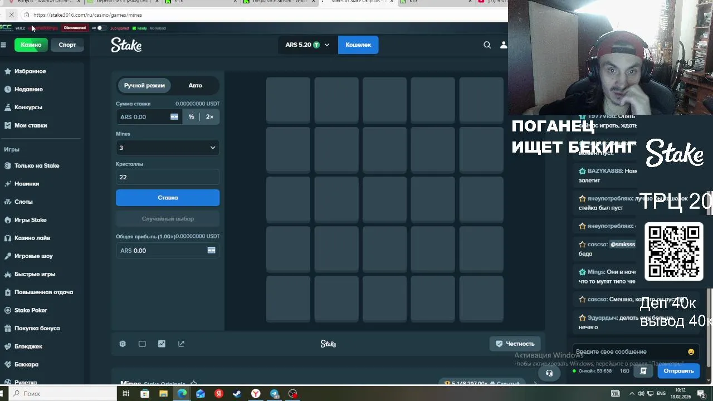Screen dimensions: 713x401
Task: Open Баккара category
Action: pyautogui.click(x=26, y=364)
